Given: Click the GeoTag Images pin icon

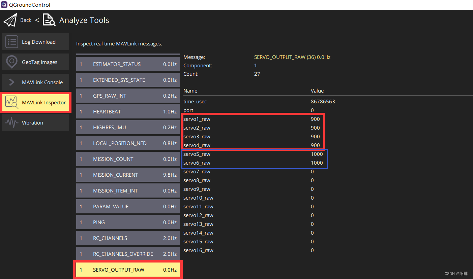Looking at the screenshot, I should (x=12, y=62).
